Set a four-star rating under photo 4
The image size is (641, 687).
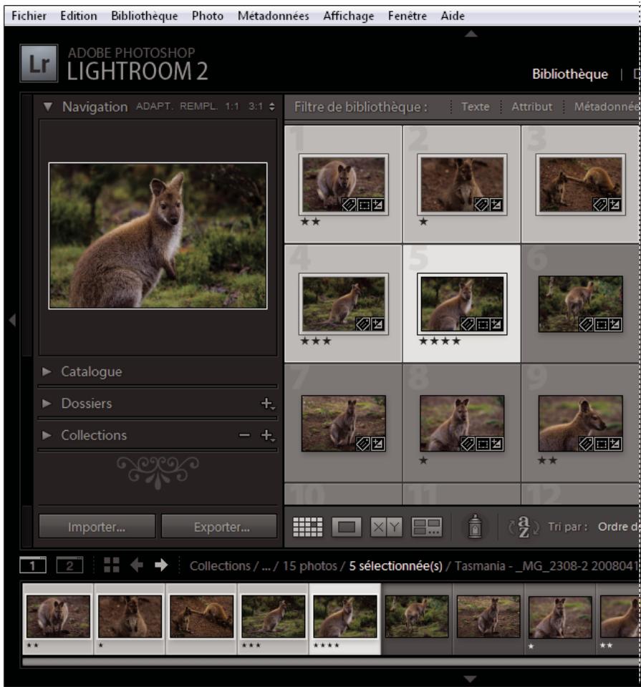click(x=338, y=341)
